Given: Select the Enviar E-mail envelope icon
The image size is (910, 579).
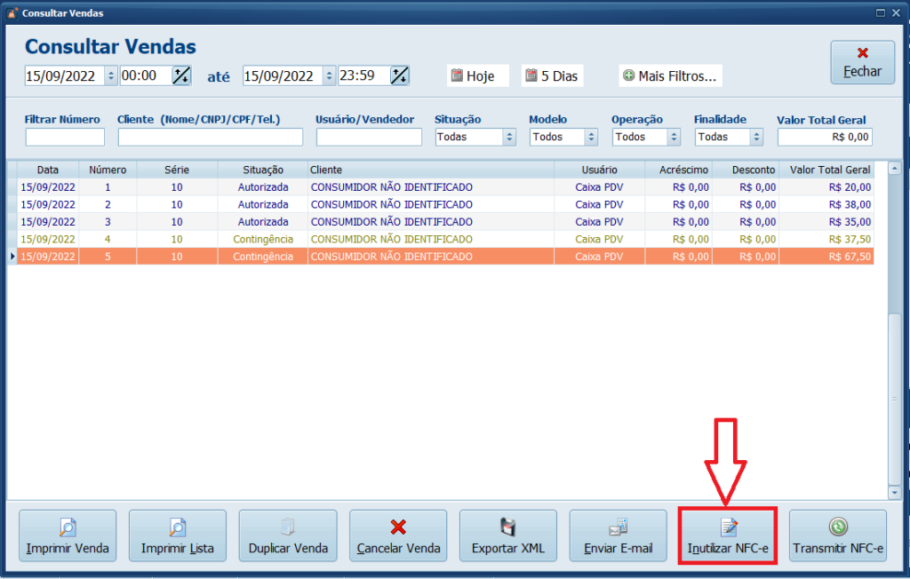Looking at the screenshot, I should (x=617, y=529).
